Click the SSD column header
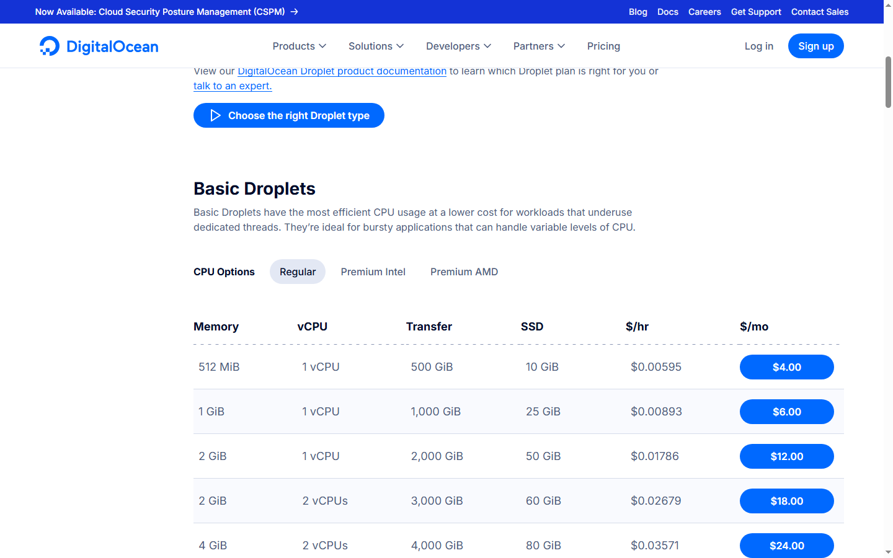Image resolution: width=893 pixels, height=558 pixels. 532,327
